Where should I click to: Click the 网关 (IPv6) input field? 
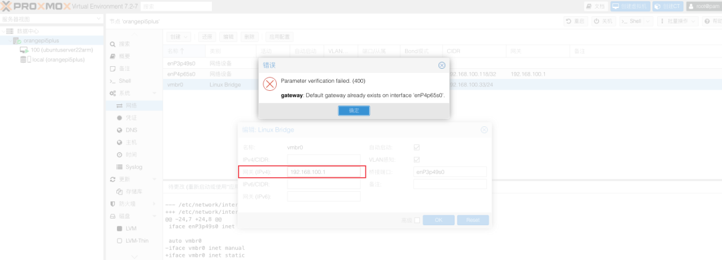tap(324, 197)
